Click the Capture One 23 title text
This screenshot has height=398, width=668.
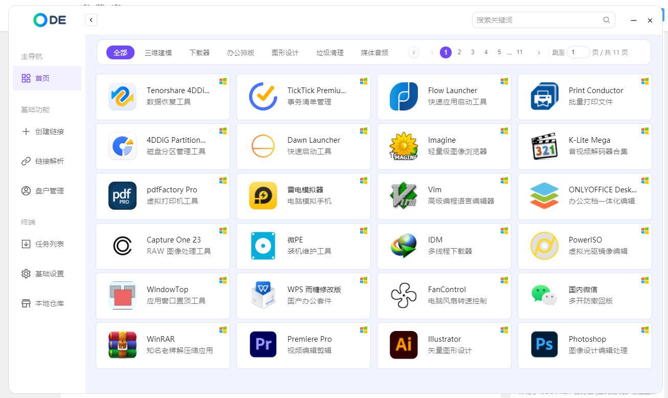point(174,240)
